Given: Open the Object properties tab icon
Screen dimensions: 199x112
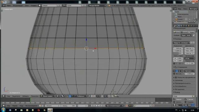Looking at the screenshot, I should (x=189, y=26).
